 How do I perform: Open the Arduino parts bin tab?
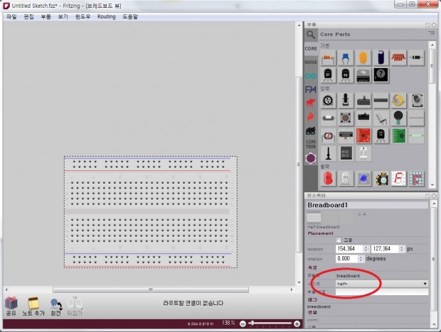tap(311, 75)
